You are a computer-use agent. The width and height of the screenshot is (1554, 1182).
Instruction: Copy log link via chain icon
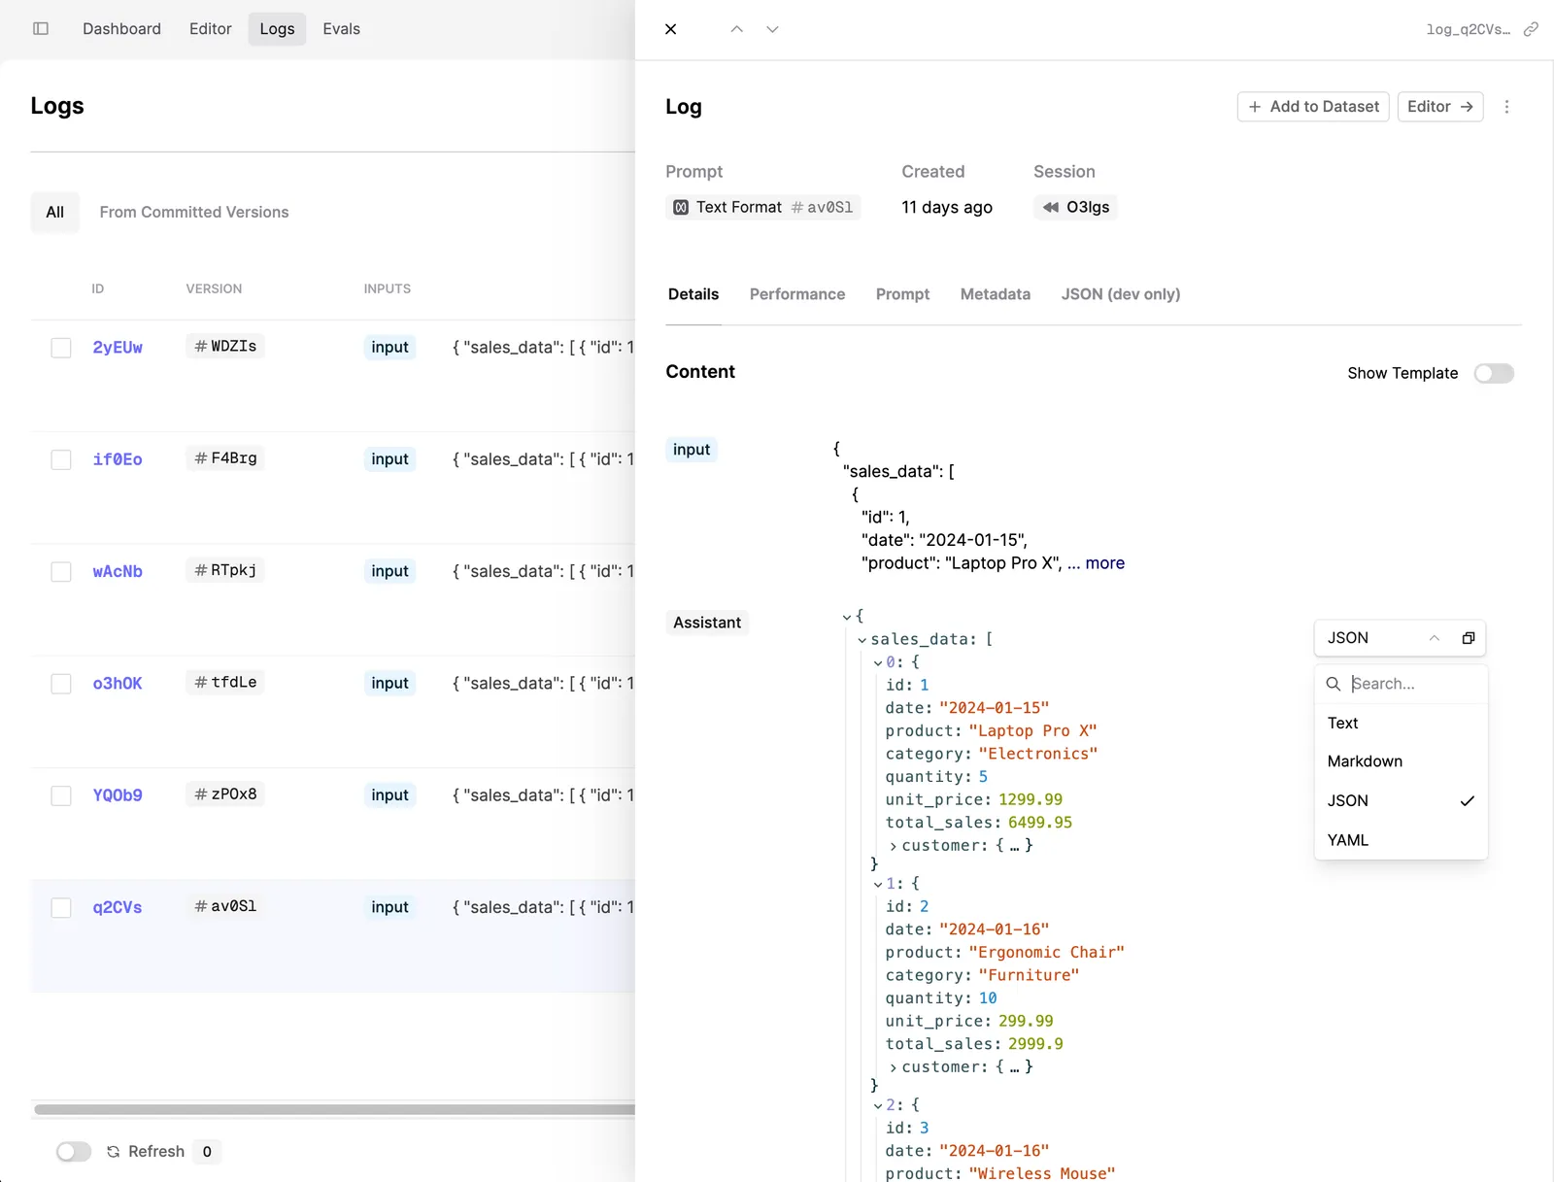pyautogui.click(x=1531, y=29)
